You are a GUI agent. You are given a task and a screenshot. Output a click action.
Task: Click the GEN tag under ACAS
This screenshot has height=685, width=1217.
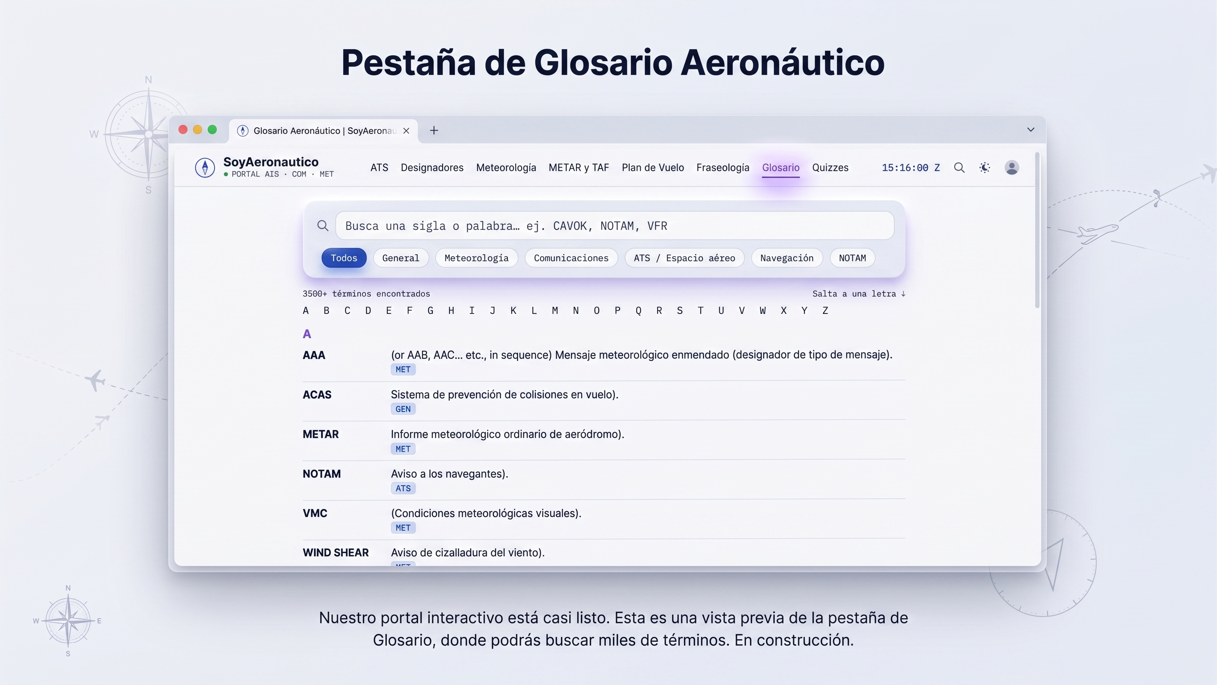tap(403, 409)
